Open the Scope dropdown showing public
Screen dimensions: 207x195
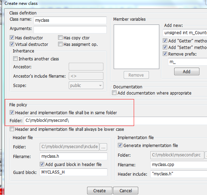tap(86, 86)
